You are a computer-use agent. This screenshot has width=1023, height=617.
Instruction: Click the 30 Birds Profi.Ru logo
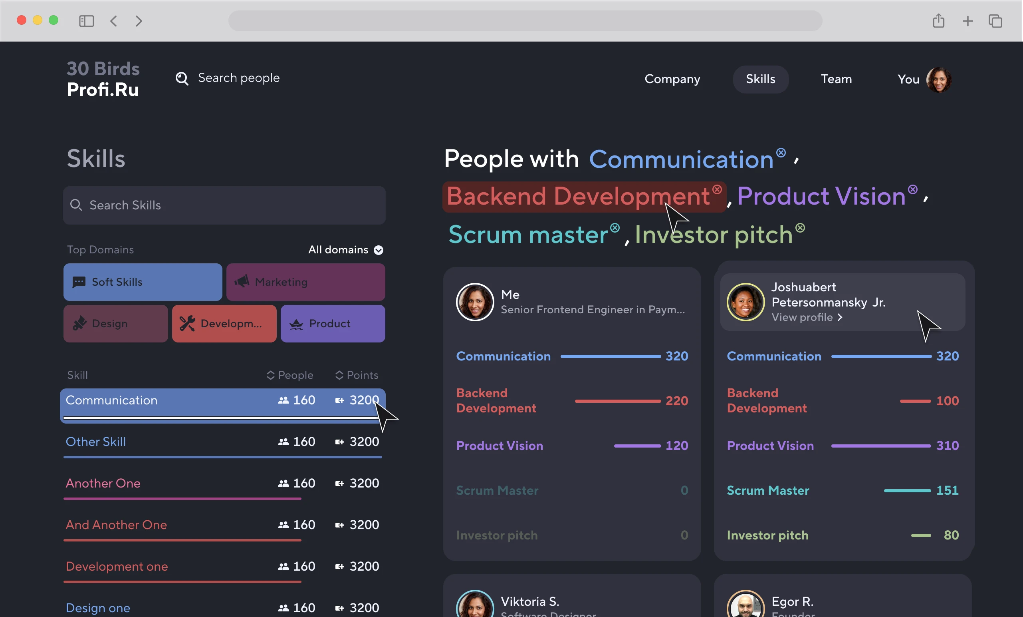103,79
